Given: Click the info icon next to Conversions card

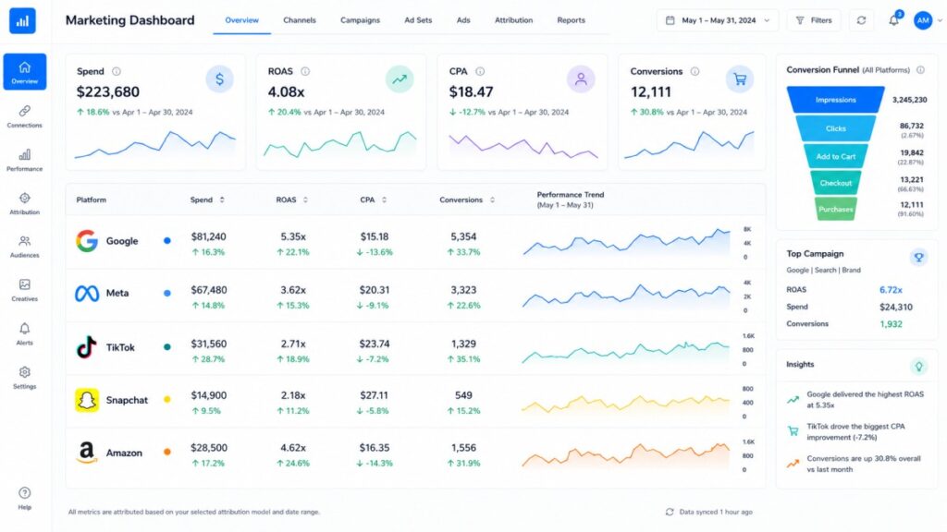Looking at the screenshot, I should click(x=695, y=71).
